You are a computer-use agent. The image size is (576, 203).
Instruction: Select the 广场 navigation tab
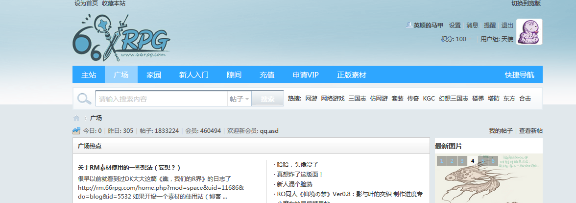point(121,75)
